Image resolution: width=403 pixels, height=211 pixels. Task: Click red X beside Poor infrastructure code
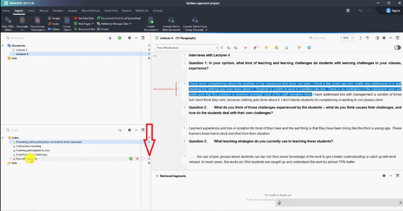137,158
